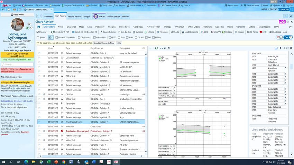Switch to the Results Review tab

[x=74, y=17]
